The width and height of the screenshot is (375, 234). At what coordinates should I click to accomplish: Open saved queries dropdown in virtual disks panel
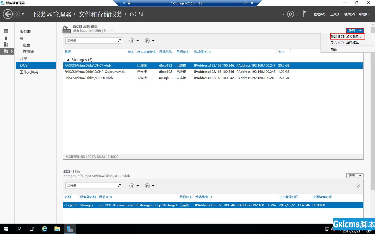coord(150,41)
